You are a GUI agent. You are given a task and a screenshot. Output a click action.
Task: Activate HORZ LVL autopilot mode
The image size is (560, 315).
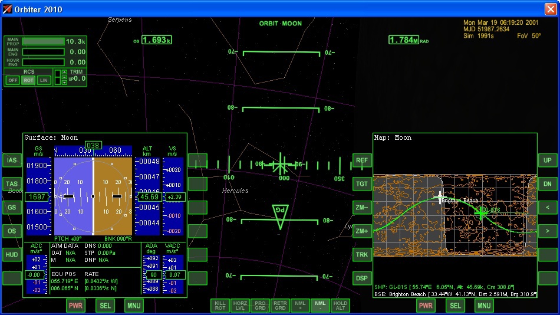click(x=240, y=306)
